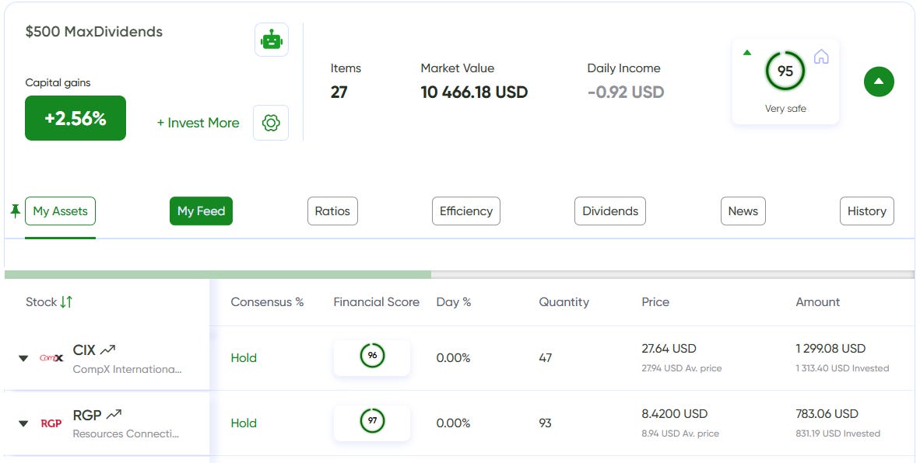
Task: Click the portfolio safety score 95 gauge
Action: tap(785, 71)
